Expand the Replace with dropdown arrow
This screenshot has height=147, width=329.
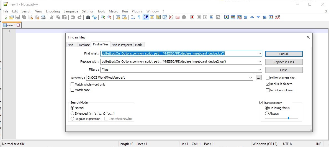coord(260,62)
